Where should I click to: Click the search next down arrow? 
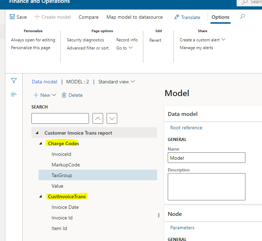[112, 118]
